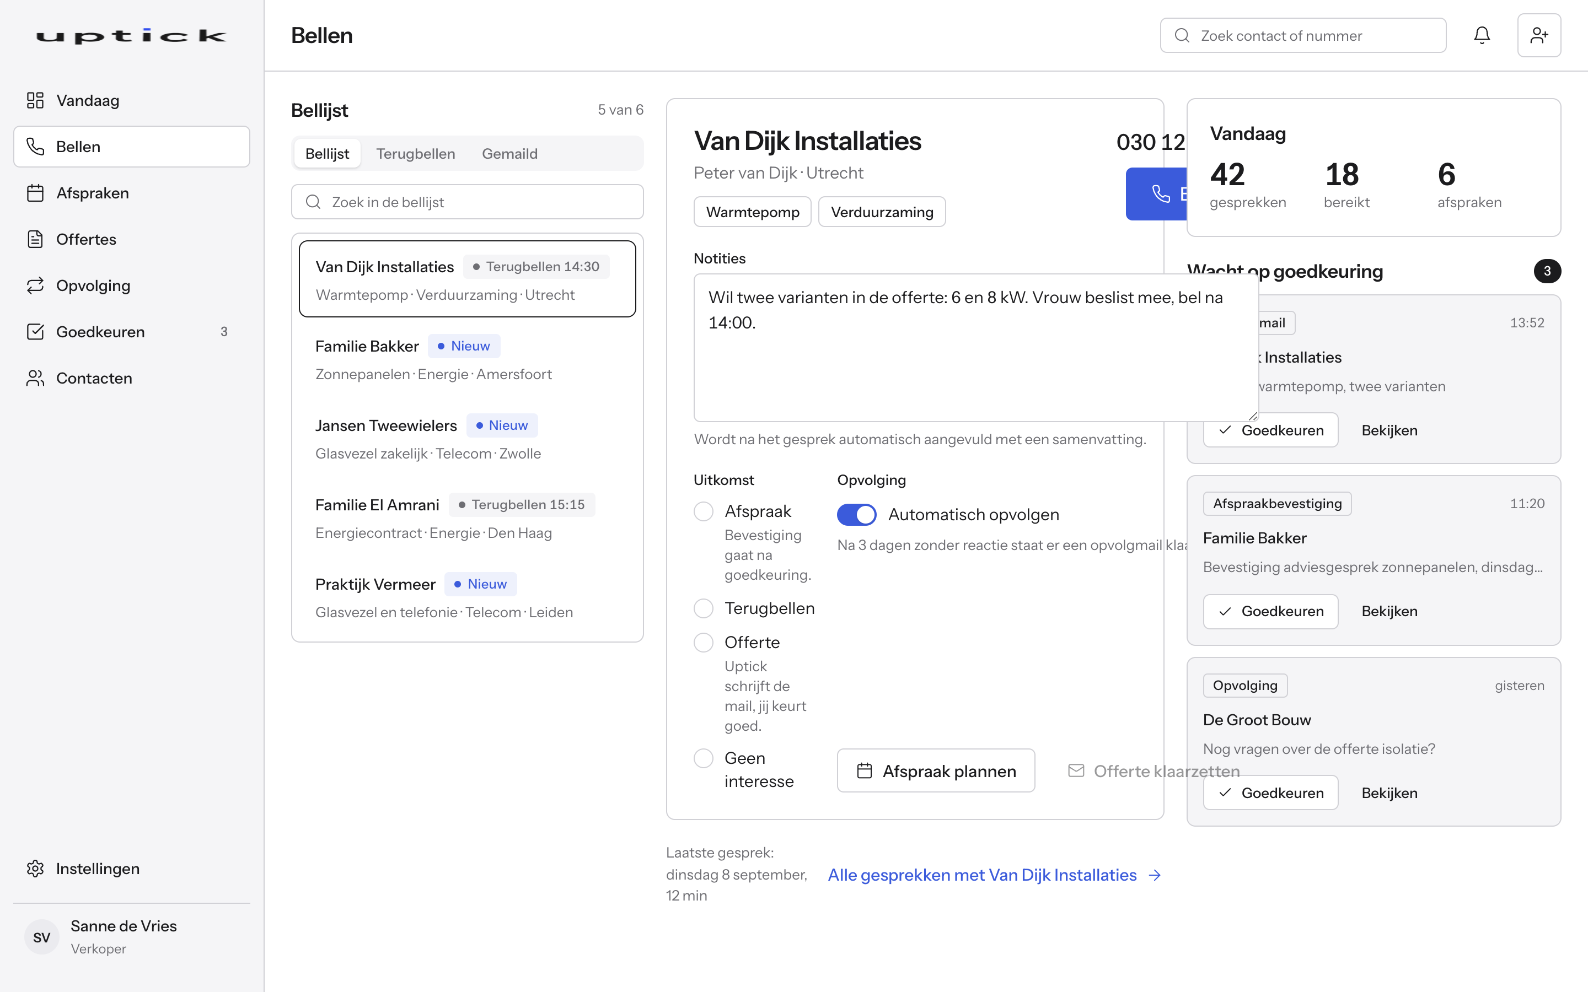Open Opvolging in the sidebar
1588x992 pixels.
pos(131,285)
